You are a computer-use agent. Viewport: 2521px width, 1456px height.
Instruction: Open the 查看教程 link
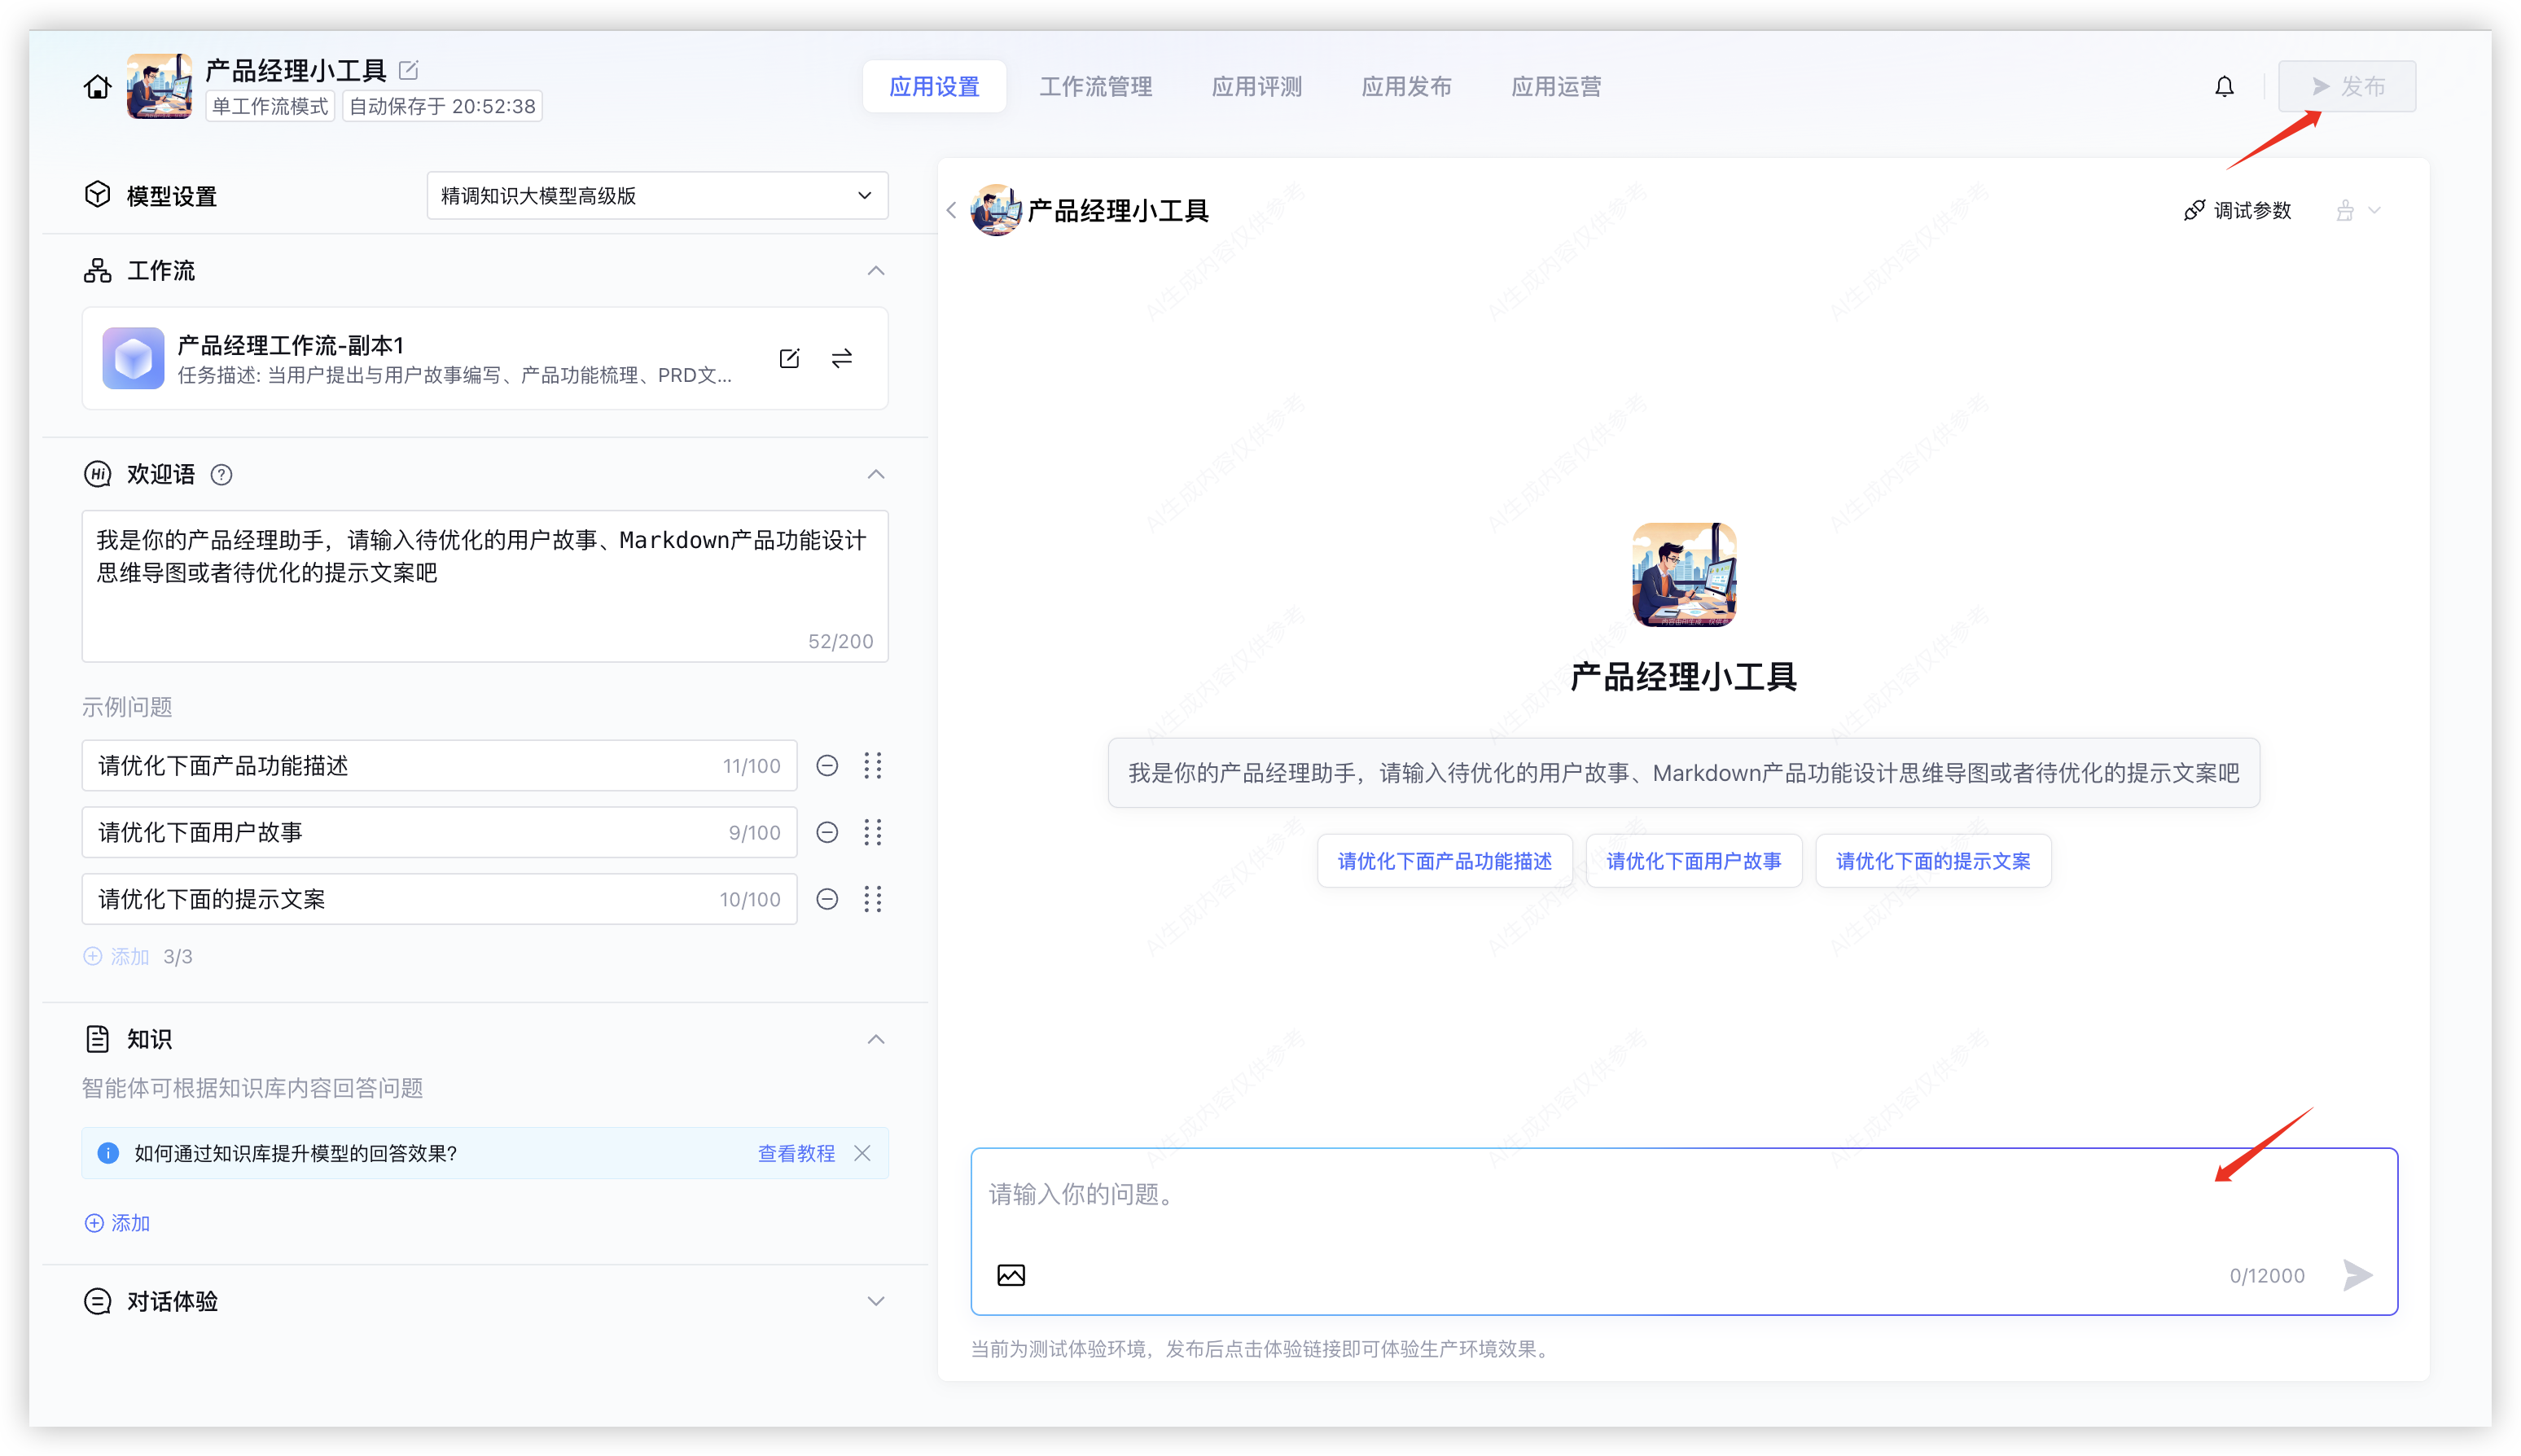(x=796, y=1153)
